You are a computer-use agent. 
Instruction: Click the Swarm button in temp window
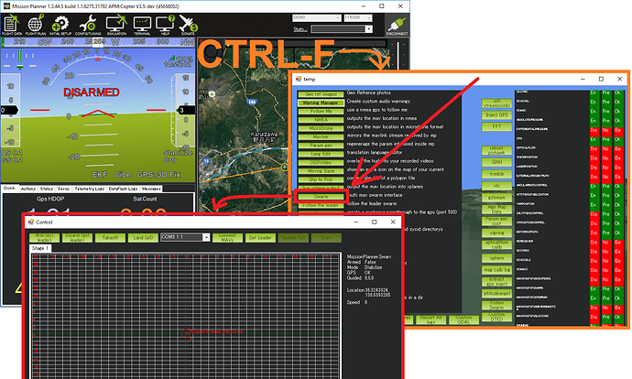point(321,197)
